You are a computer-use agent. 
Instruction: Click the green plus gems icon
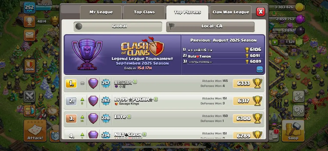[275, 42]
